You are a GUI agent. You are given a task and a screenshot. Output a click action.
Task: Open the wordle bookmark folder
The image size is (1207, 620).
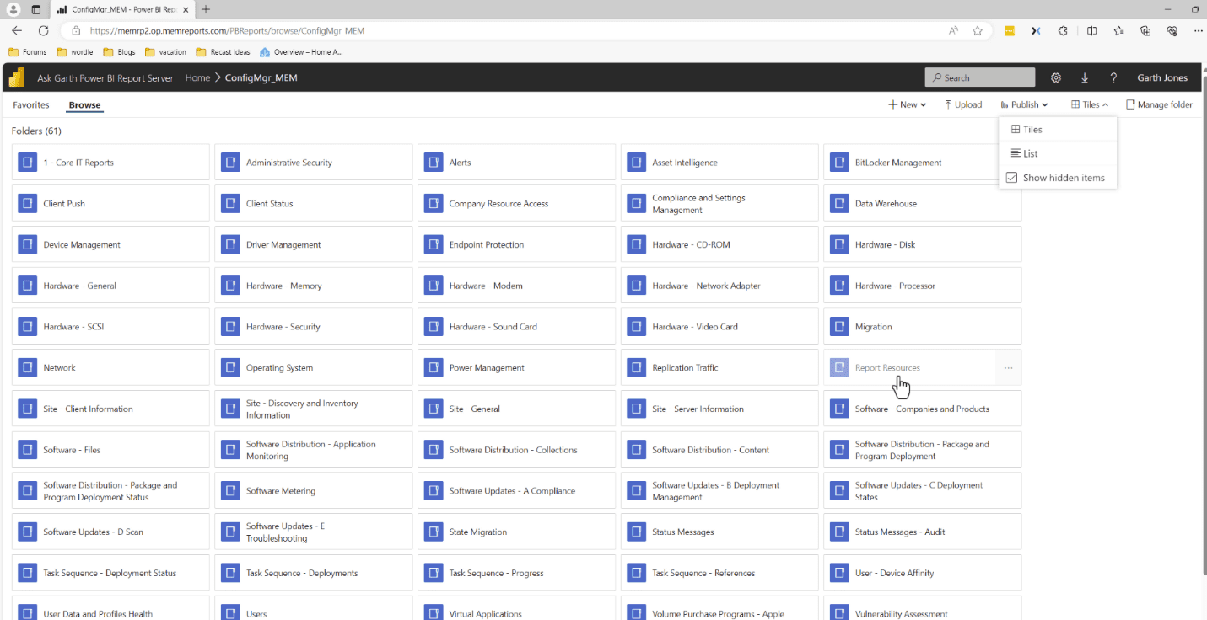73,52
